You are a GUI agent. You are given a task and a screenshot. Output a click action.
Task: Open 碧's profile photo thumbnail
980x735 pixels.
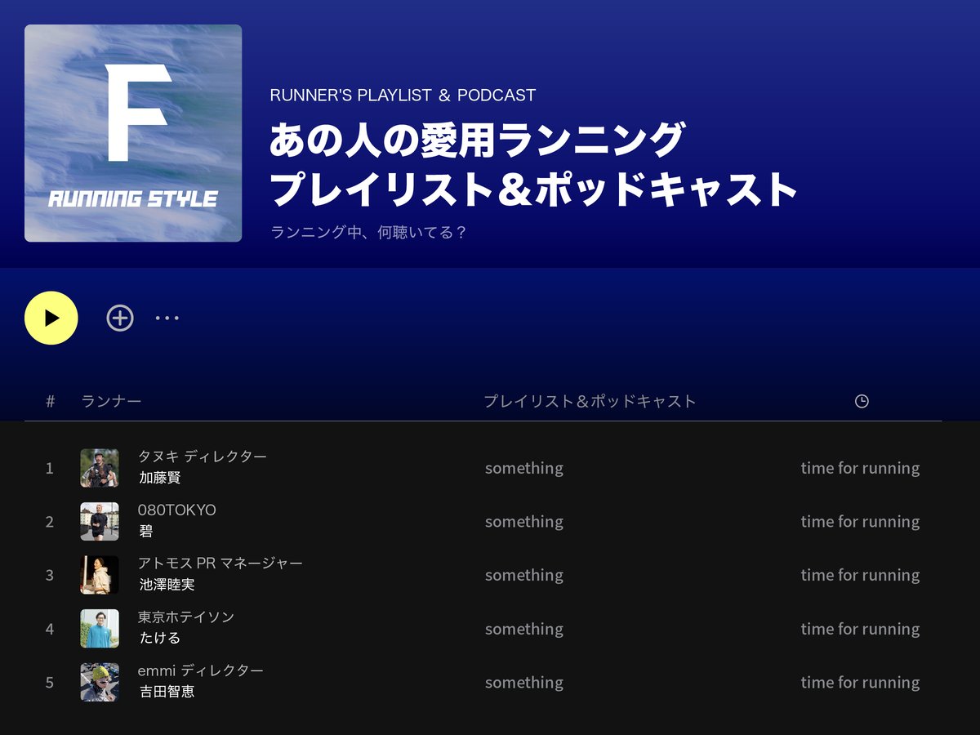(x=99, y=521)
